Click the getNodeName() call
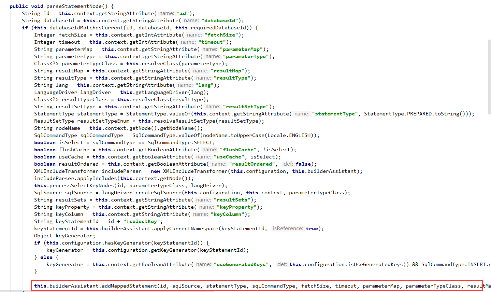The image size is (491, 292). [179, 128]
